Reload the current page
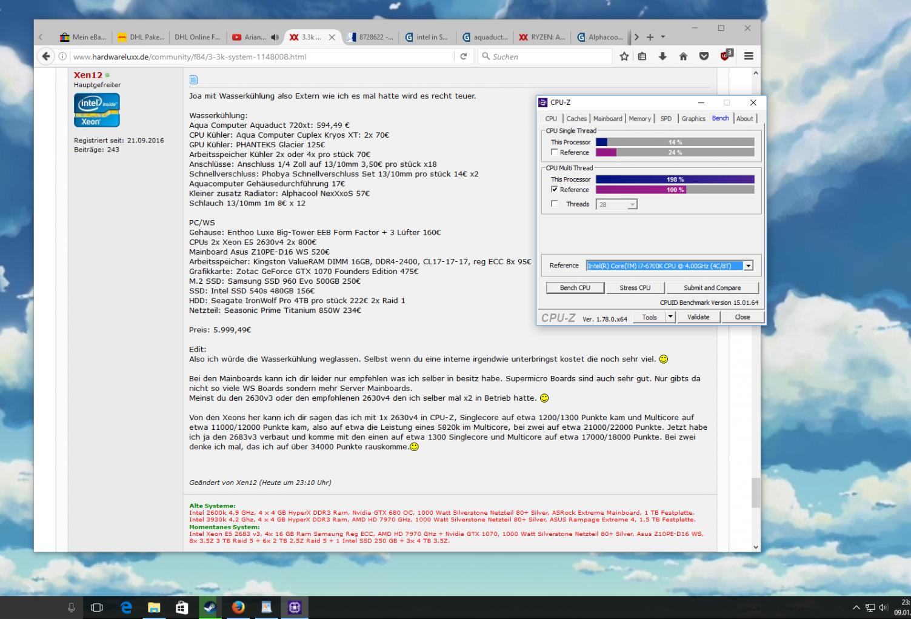The image size is (911, 619). coord(464,56)
